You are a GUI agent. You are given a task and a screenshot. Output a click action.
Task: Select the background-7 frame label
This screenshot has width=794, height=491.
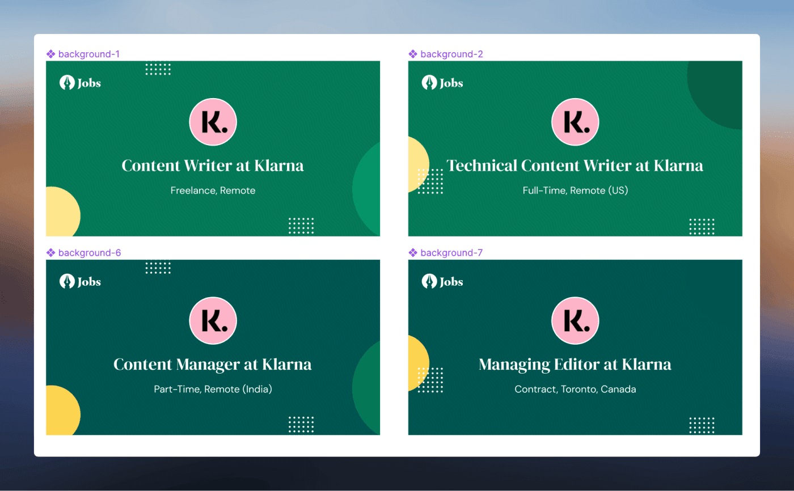click(451, 253)
